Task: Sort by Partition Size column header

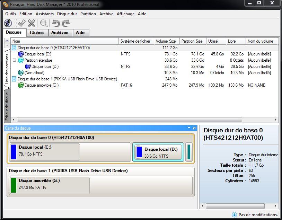Action: pos(193,41)
